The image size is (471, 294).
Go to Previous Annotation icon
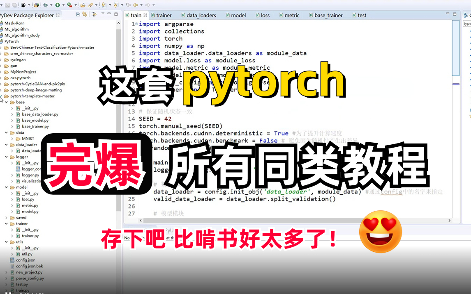coord(115,5)
